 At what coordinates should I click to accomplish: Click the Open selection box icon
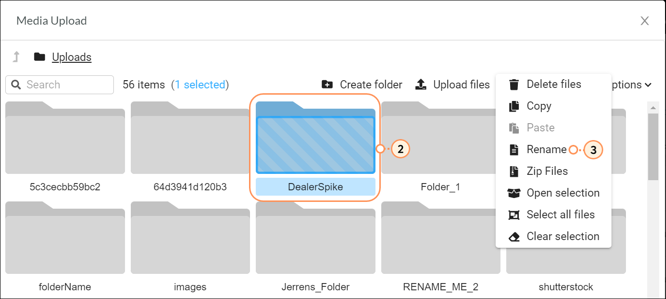pos(514,193)
